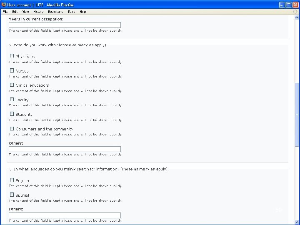Viewport: 300px width, 225px height.
Task: Enable the Clinical educators checkbox
Action: [x=12, y=85]
